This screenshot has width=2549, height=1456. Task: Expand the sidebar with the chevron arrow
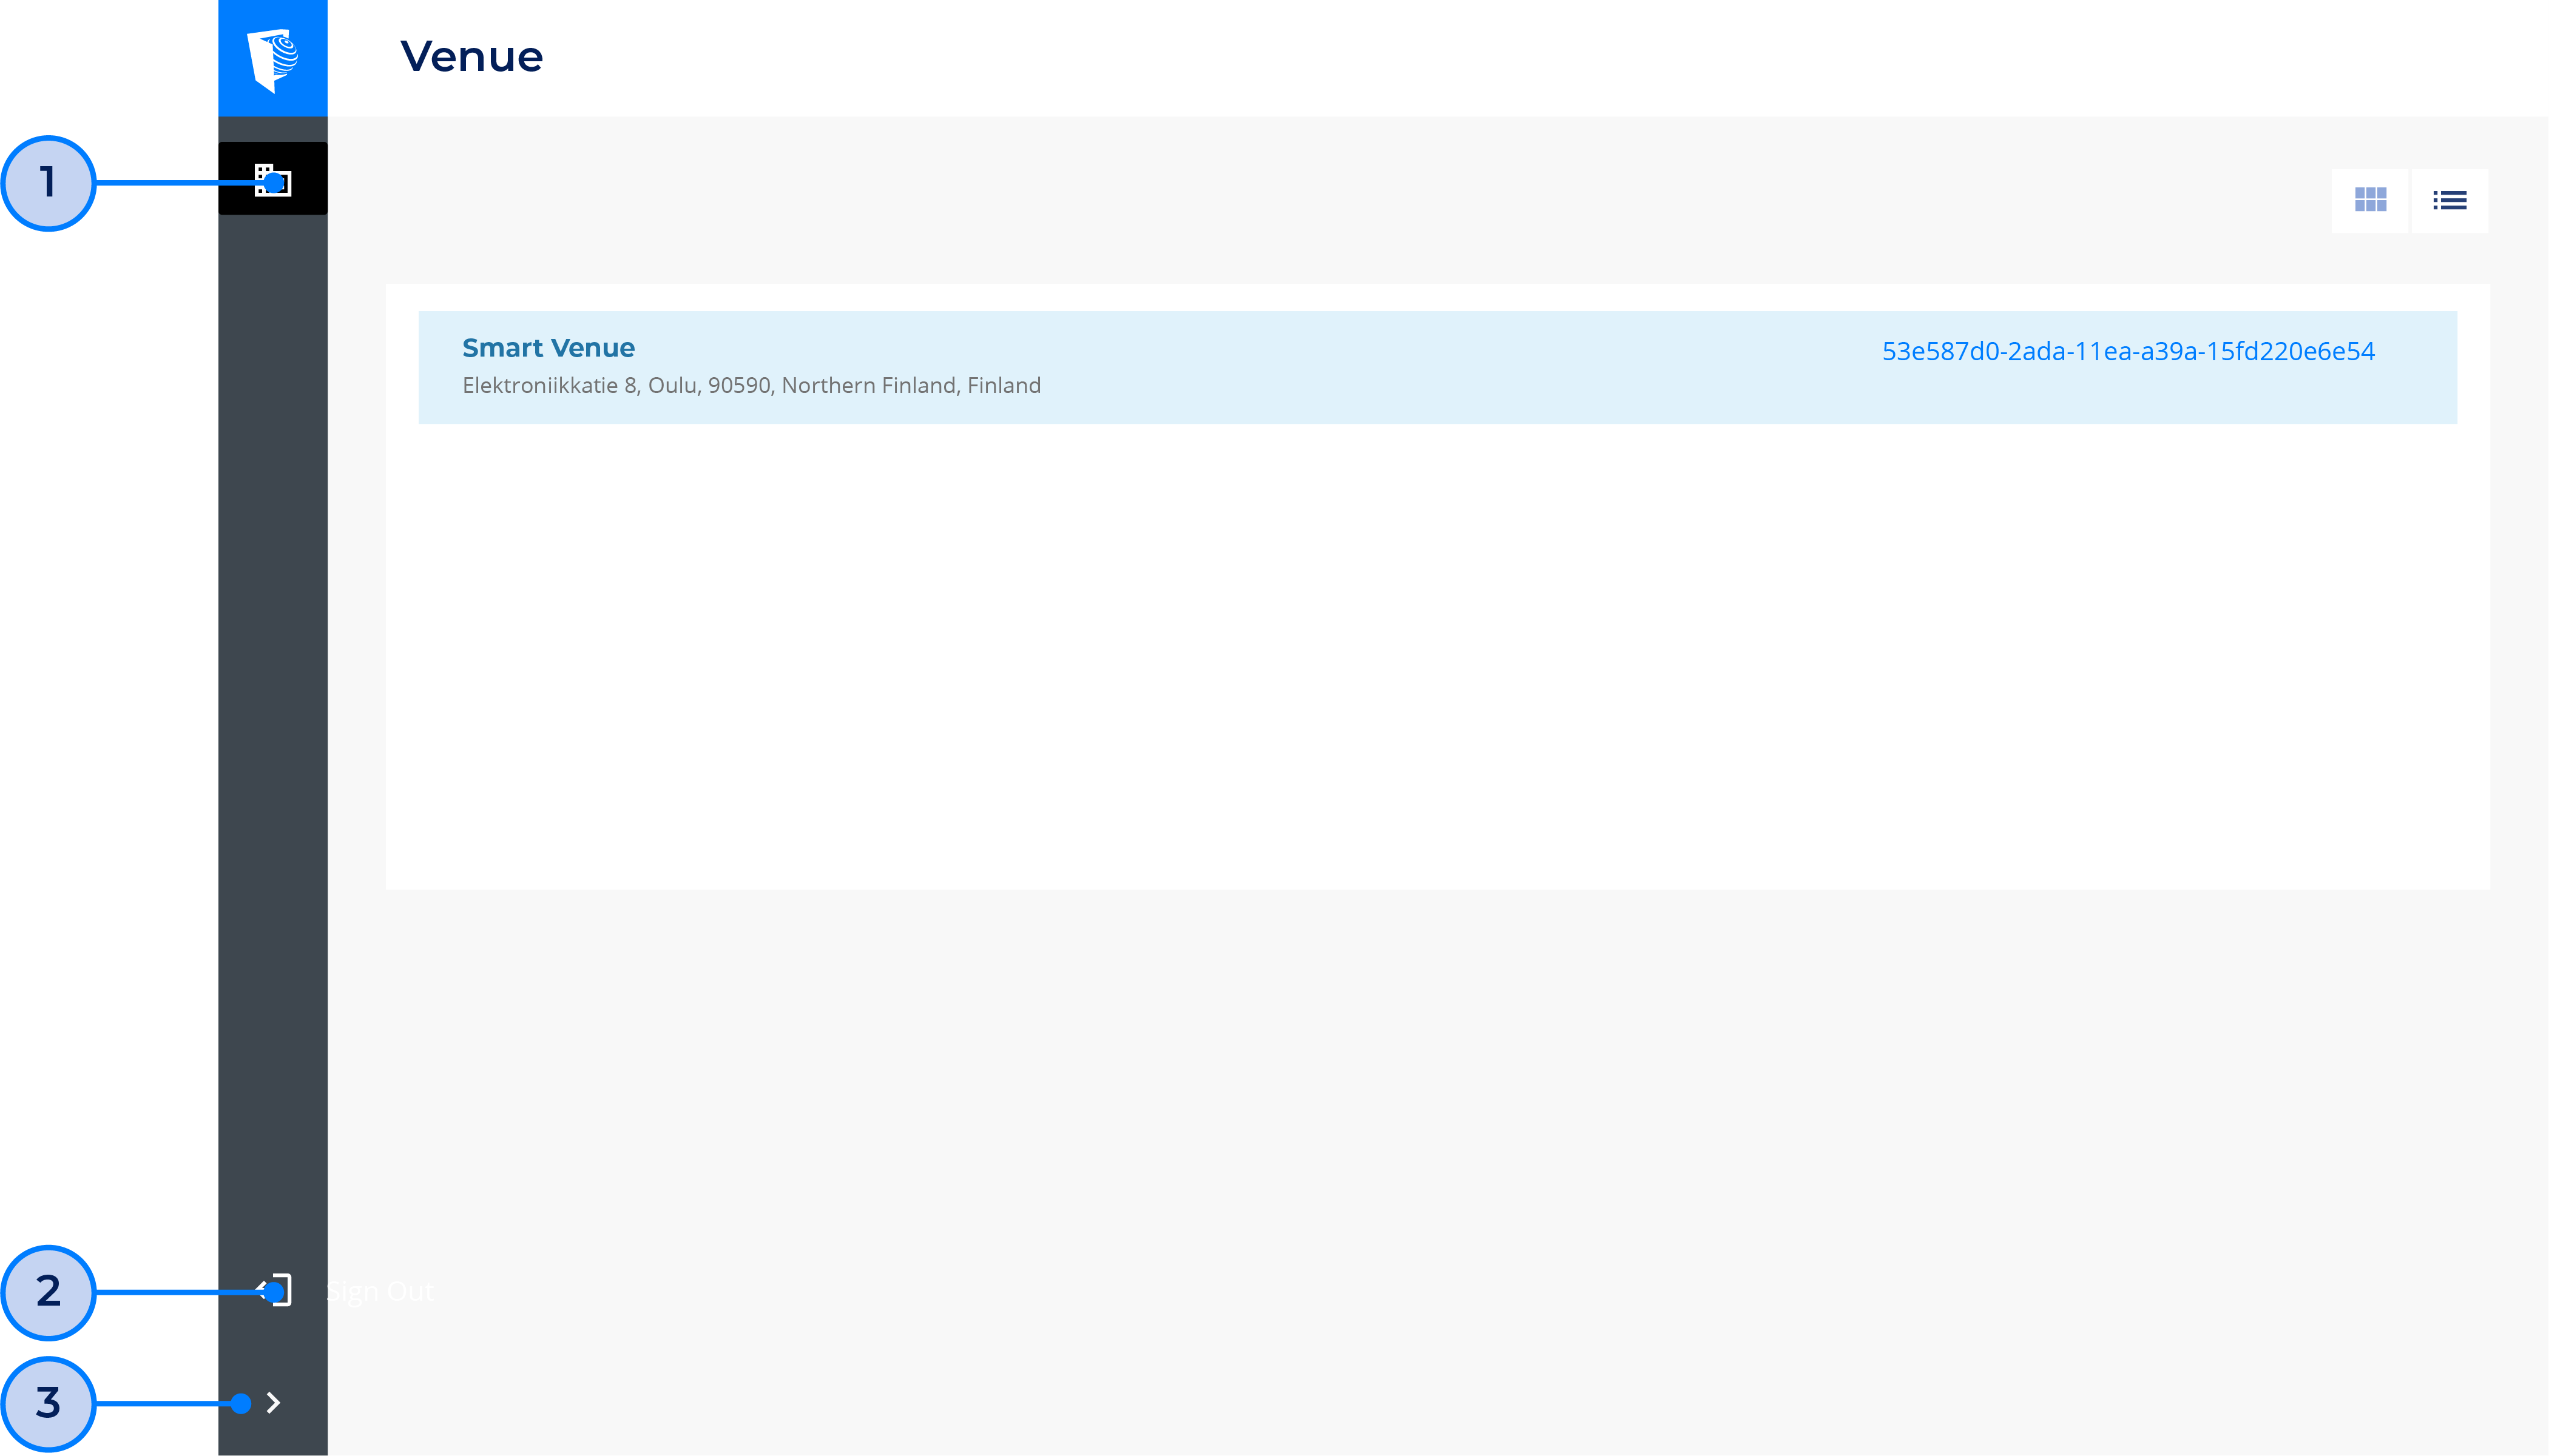click(x=274, y=1402)
